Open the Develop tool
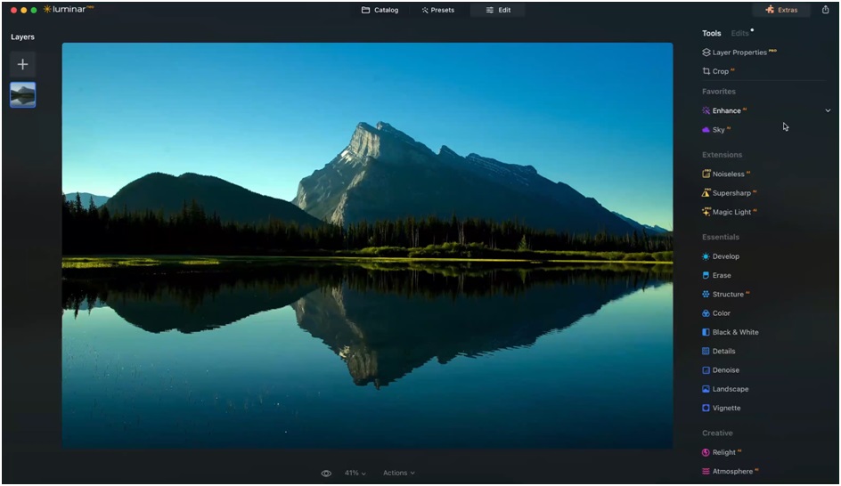Viewport: 841px width, 486px height. click(725, 256)
